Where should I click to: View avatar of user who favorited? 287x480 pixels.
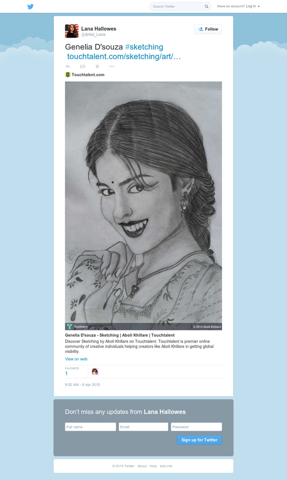pos(95,372)
